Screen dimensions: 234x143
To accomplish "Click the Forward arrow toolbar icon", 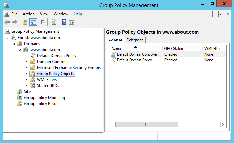I will (15, 22).
